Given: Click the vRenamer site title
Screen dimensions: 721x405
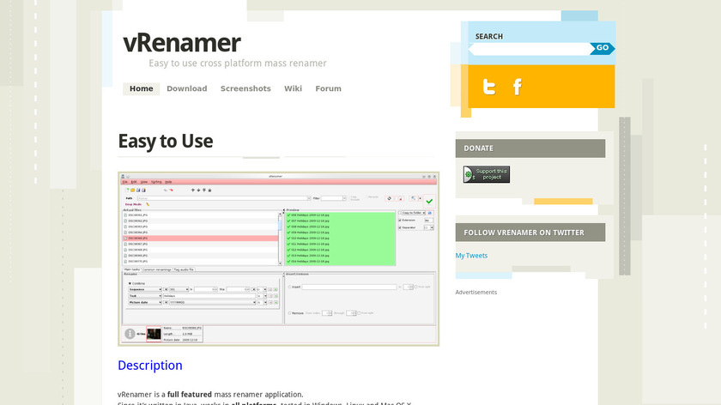Looking at the screenshot, I should point(182,43).
